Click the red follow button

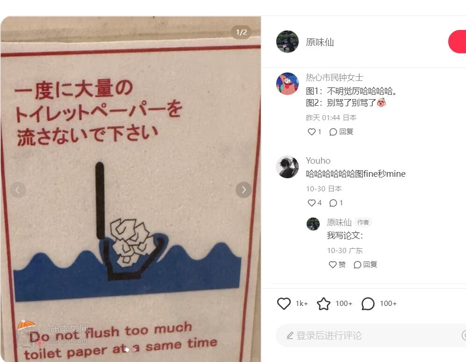[x=457, y=42]
